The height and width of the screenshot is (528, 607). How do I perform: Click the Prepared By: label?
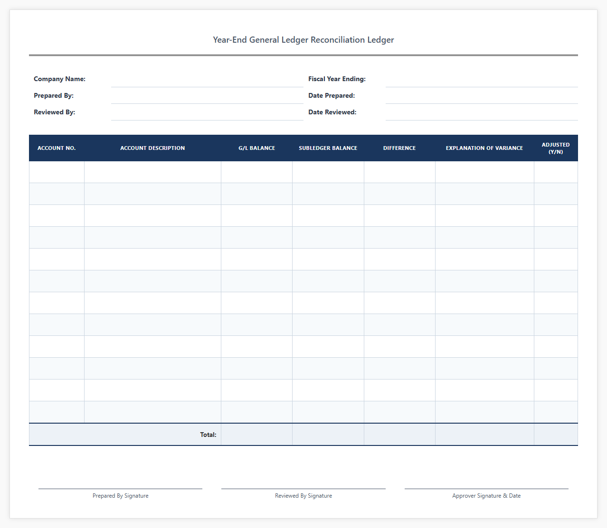point(54,96)
